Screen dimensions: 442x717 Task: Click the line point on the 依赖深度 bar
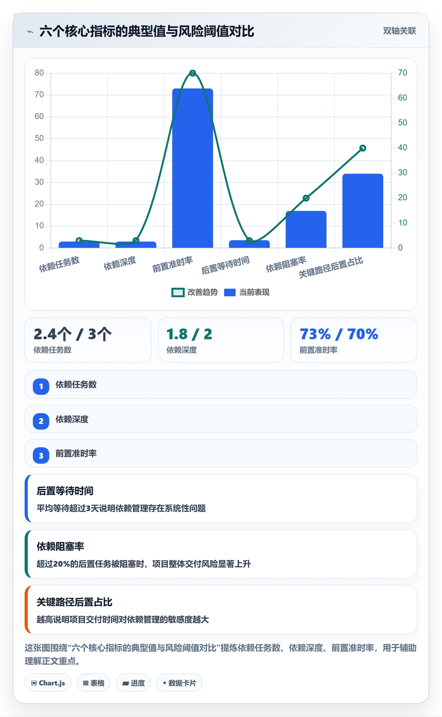pos(136,241)
